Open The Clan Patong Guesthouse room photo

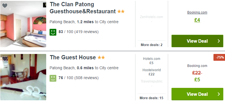(x=23, y=24)
